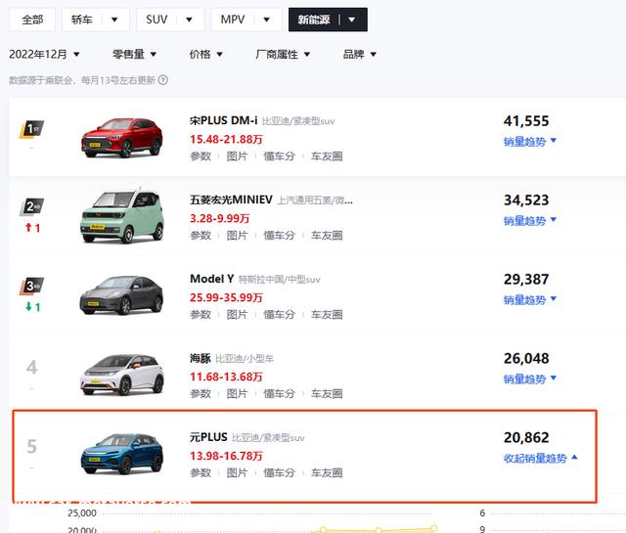Click the data source help question icon
The image size is (626, 533).
pyautogui.click(x=163, y=80)
